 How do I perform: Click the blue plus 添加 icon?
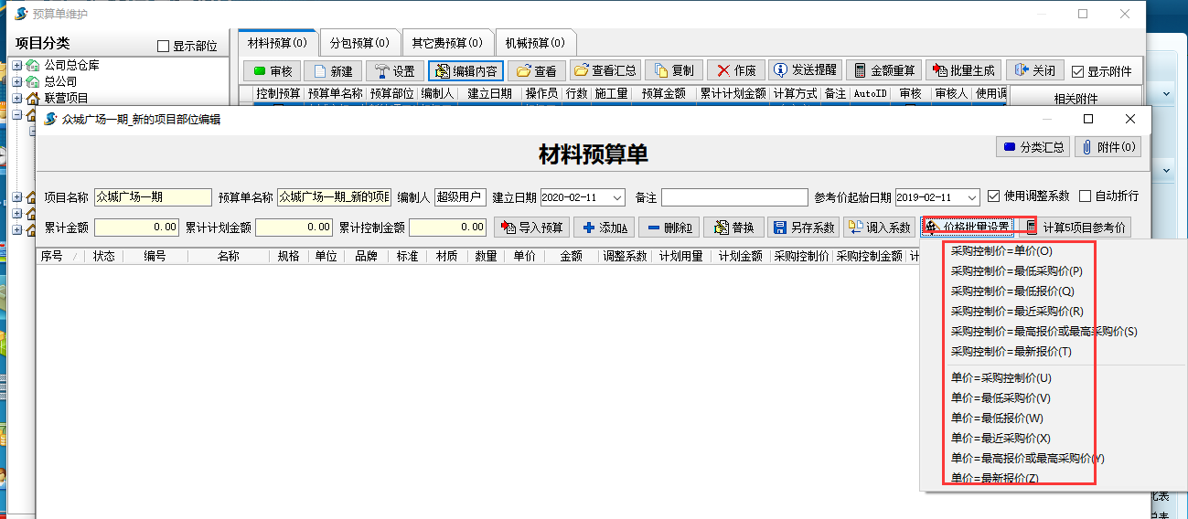589,228
